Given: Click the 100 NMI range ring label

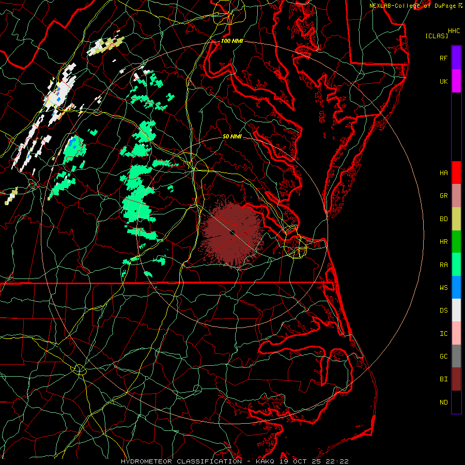Looking at the screenshot, I should (x=232, y=41).
